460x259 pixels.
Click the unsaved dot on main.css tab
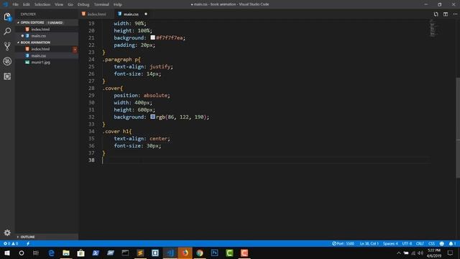pos(146,14)
